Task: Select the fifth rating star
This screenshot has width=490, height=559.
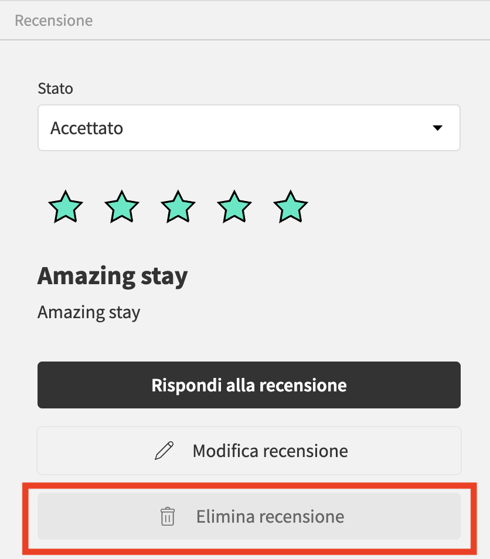Action: click(290, 207)
